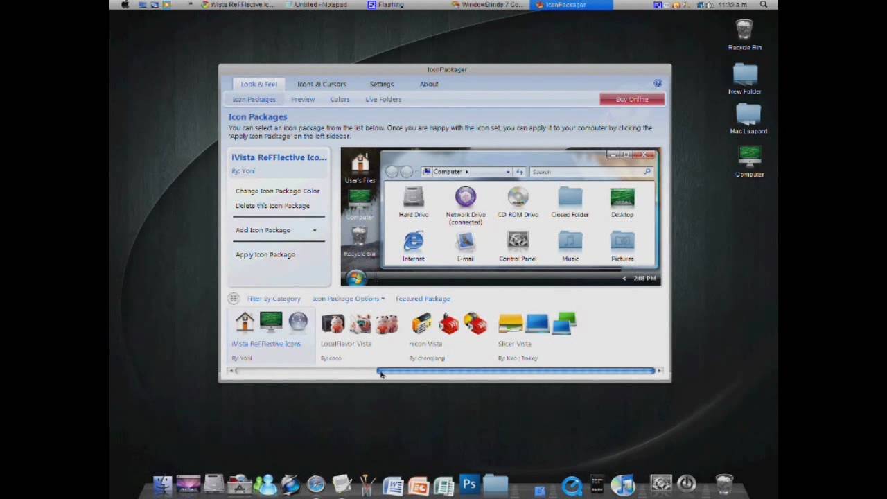
Task: Click Featured Package link
Action: 423,299
